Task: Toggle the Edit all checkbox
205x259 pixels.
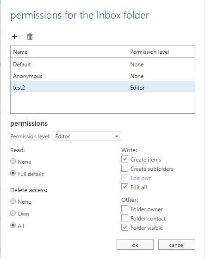Action: [x=124, y=187]
